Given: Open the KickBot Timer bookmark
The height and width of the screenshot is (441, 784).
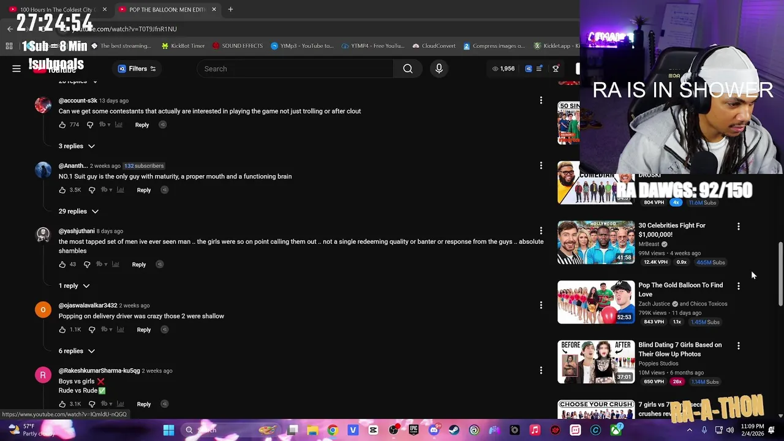Looking at the screenshot, I should [x=183, y=46].
